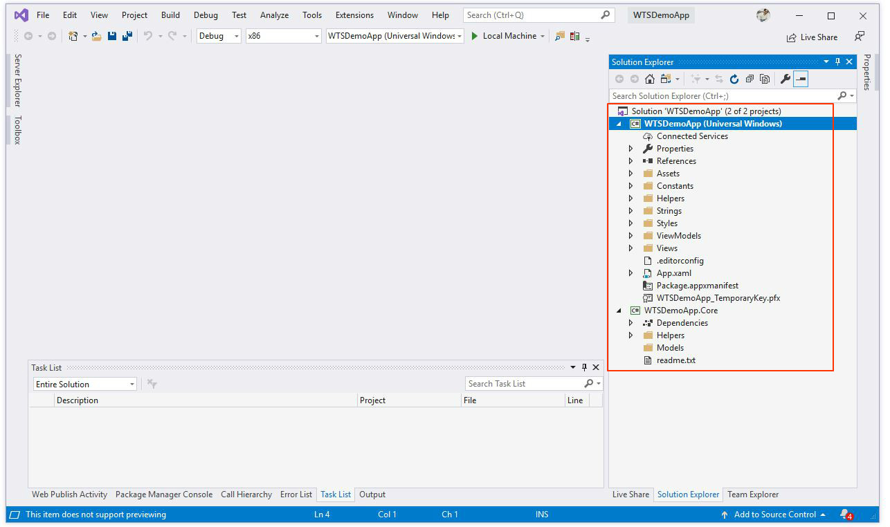Image resolution: width=890 pixels, height=527 pixels.
Task: Select readme.txt in Solution Explorer
Action: point(675,360)
